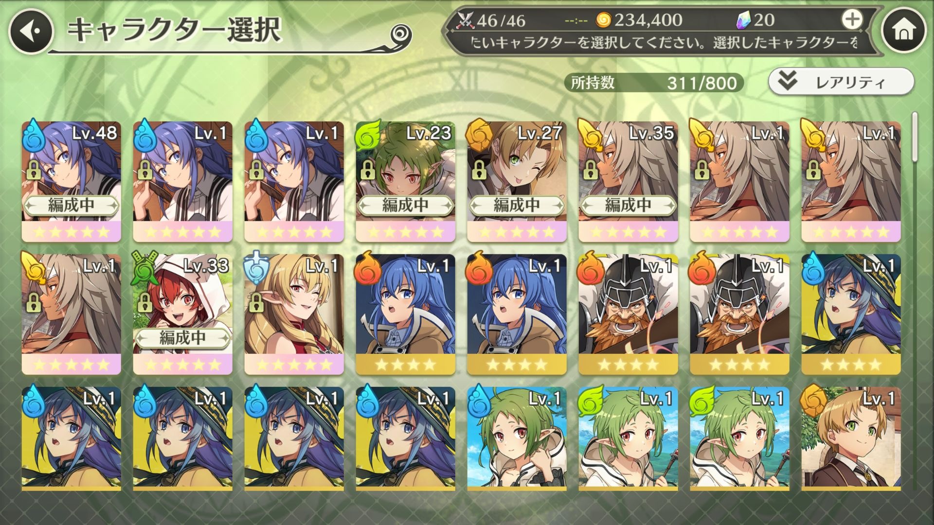Tap the 編成中 label on the Lv.48 card
The width and height of the screenshot is (934, 525).
(x=71, y=206)
